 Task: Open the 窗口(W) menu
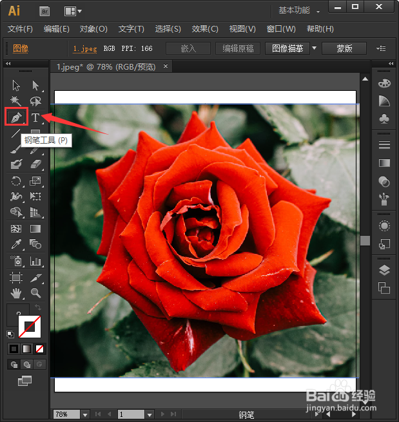(x=281, y=29)
